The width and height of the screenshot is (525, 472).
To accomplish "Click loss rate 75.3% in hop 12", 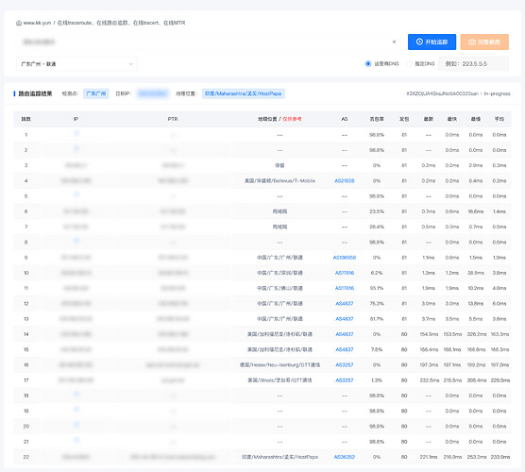I will coord(377,304).
